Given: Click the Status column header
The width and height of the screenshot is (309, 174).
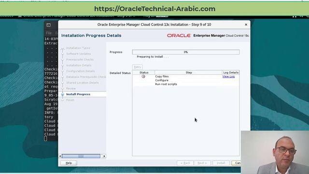Looking at the screenshot, I should click(x=144, y=72).
